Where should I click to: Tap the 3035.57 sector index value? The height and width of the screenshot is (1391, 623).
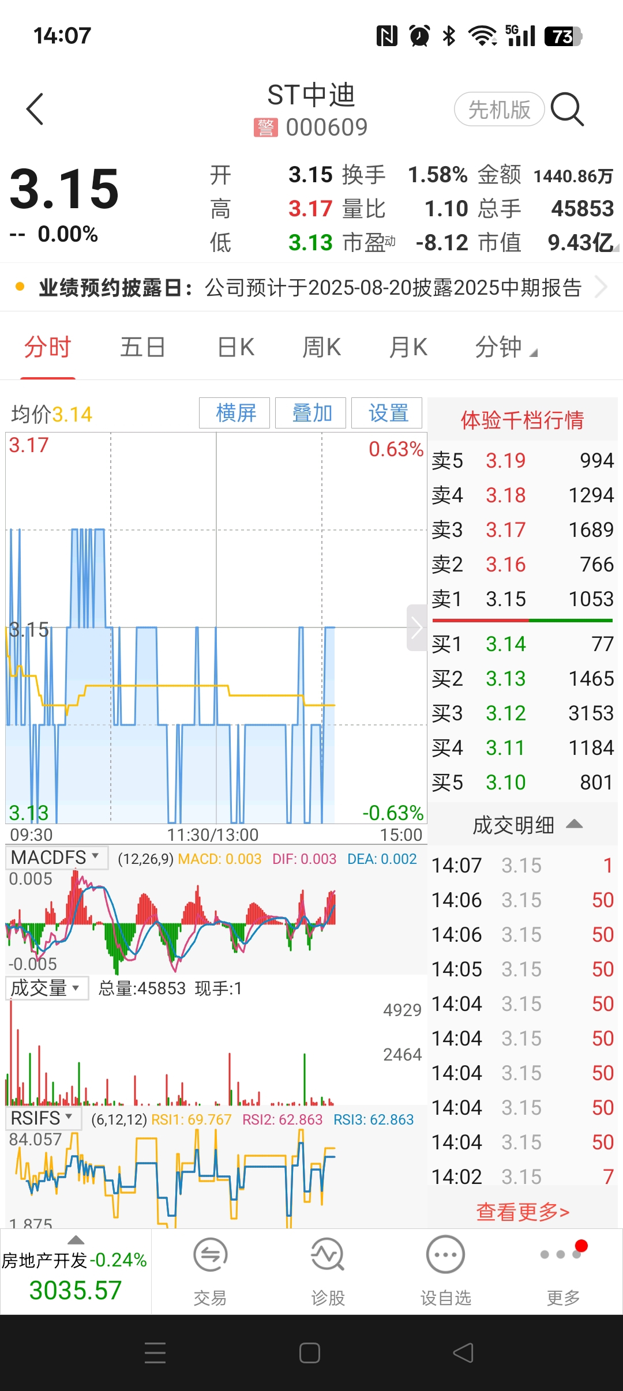point(76,1291)
